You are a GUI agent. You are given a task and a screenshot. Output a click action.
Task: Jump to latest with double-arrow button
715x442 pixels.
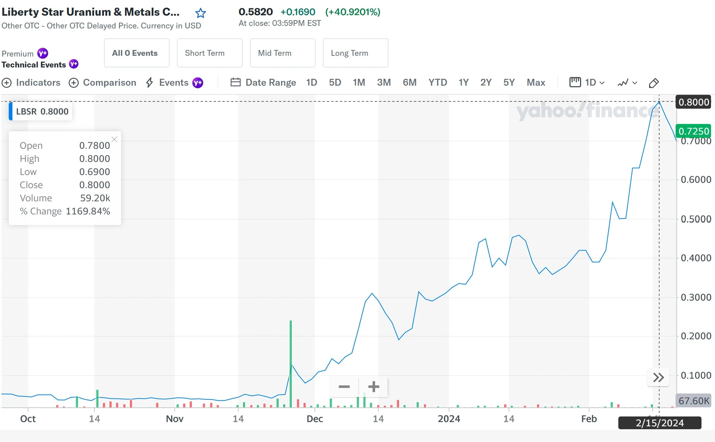point(658,377)
